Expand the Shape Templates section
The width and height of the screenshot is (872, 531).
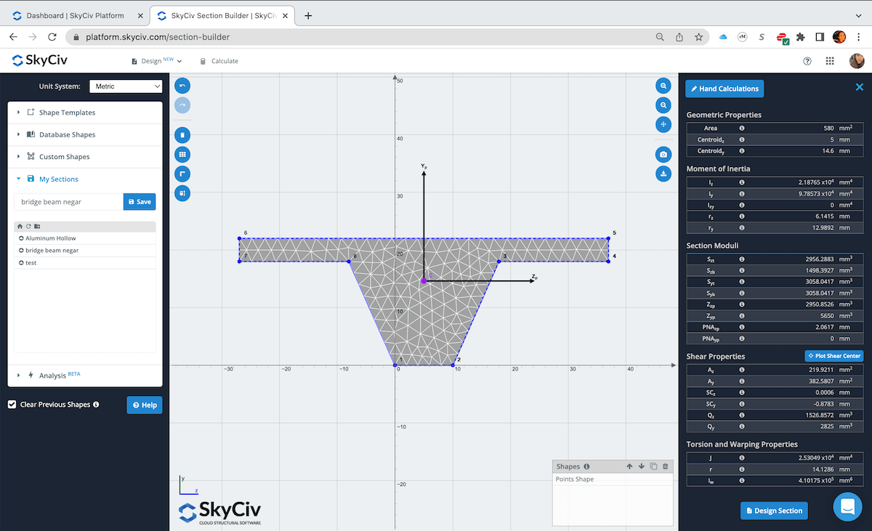[x=65, y=112]
